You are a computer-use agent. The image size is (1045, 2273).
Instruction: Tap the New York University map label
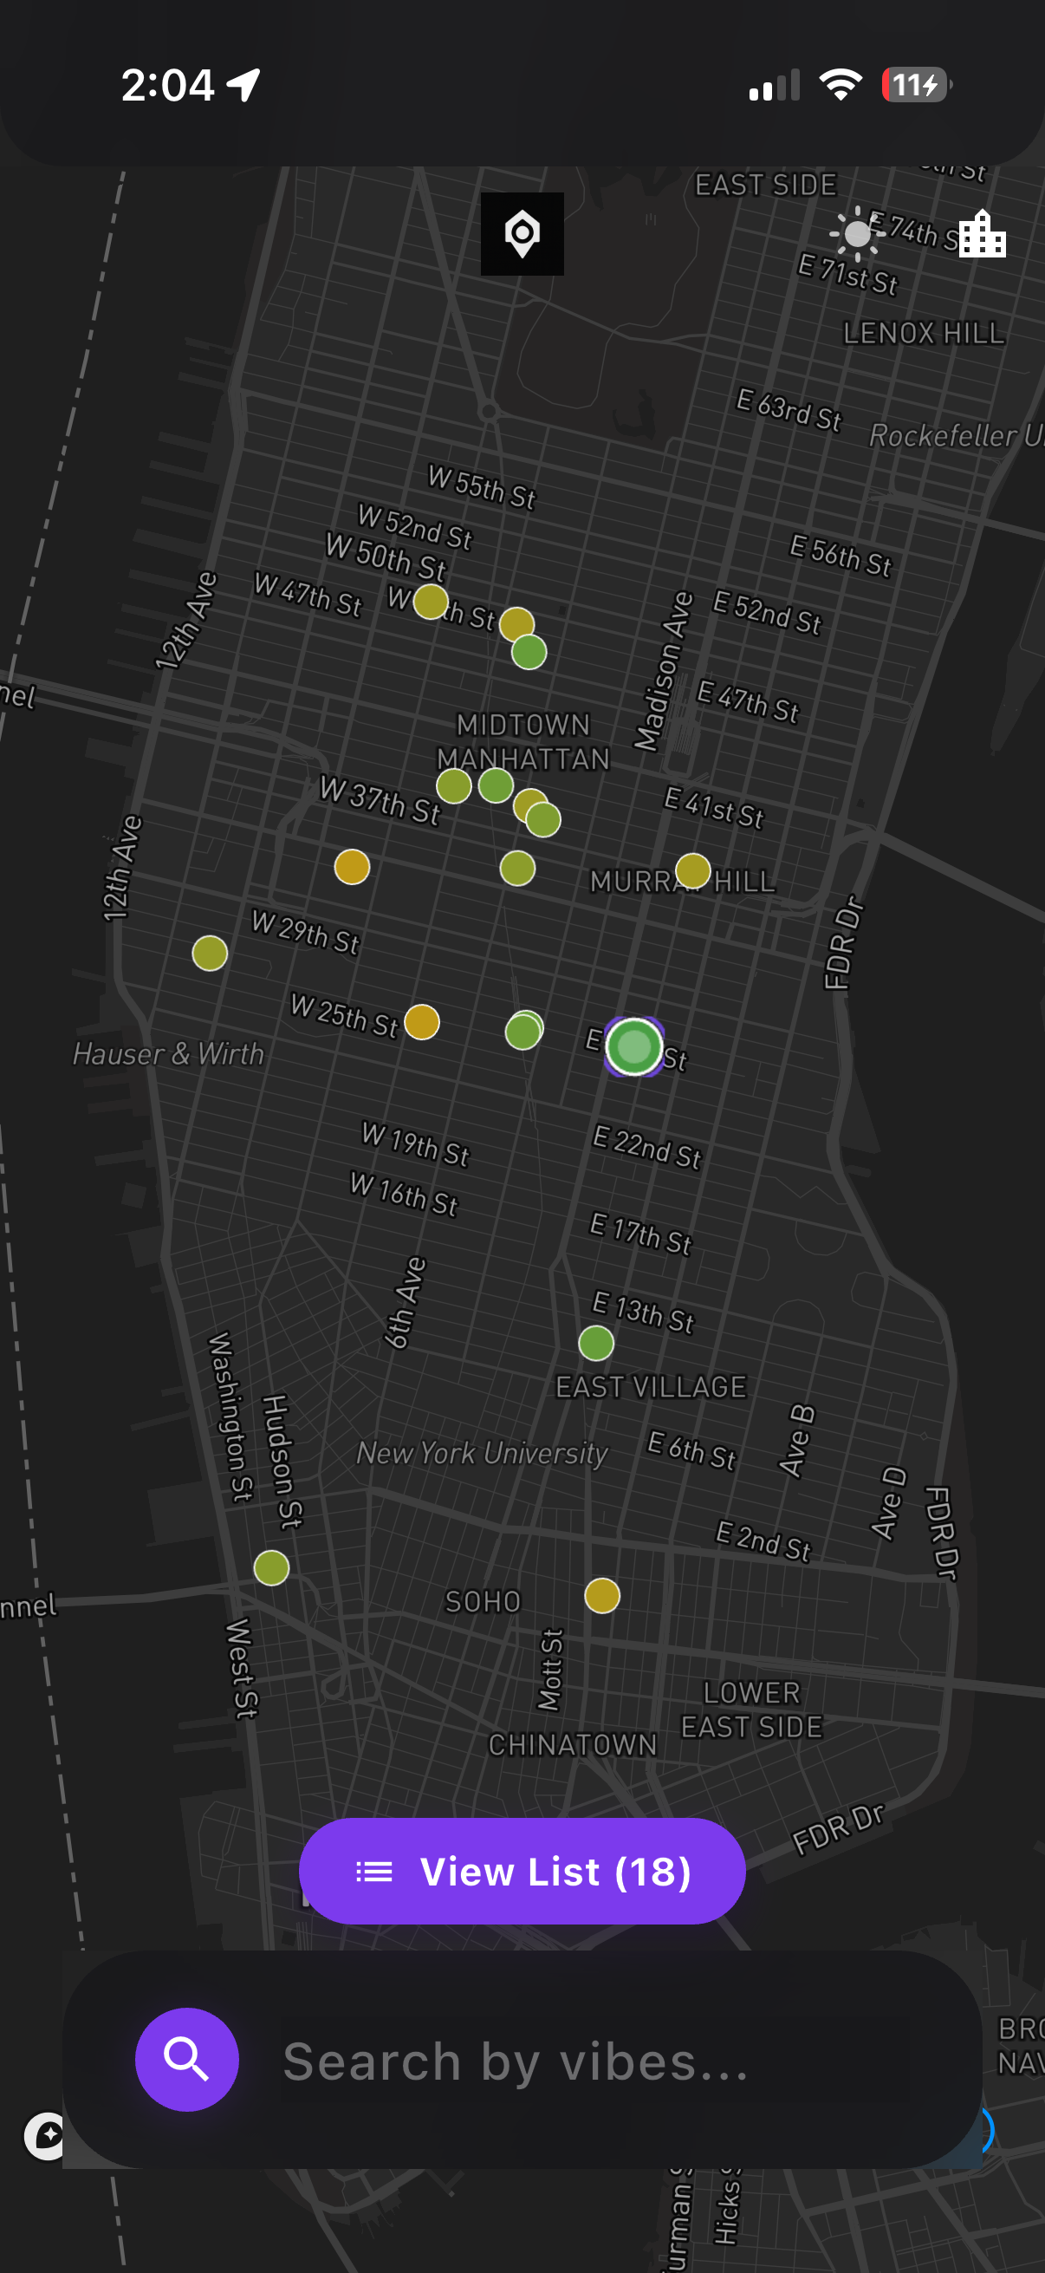tap(483, 1452)
